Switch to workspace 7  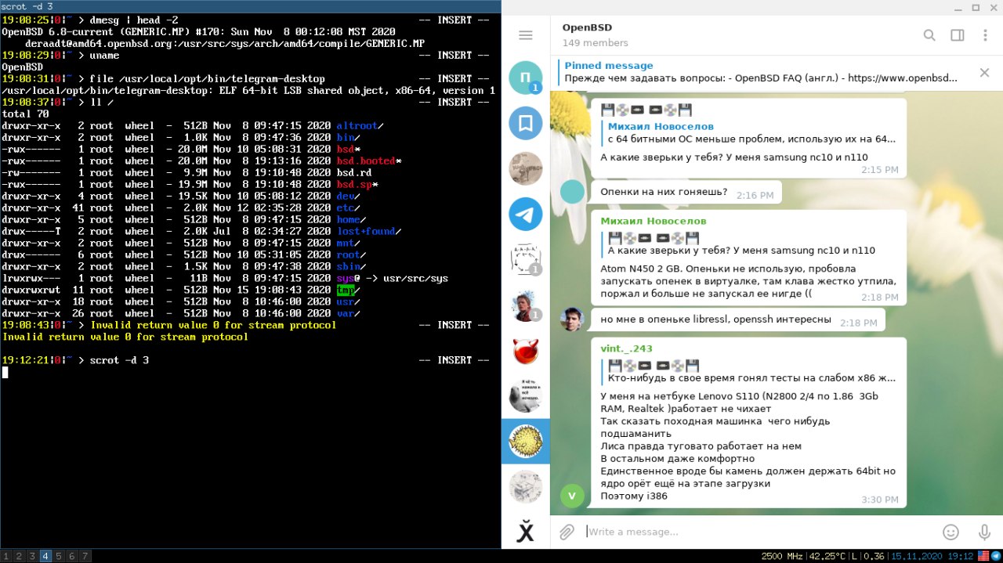pos(85,556)
